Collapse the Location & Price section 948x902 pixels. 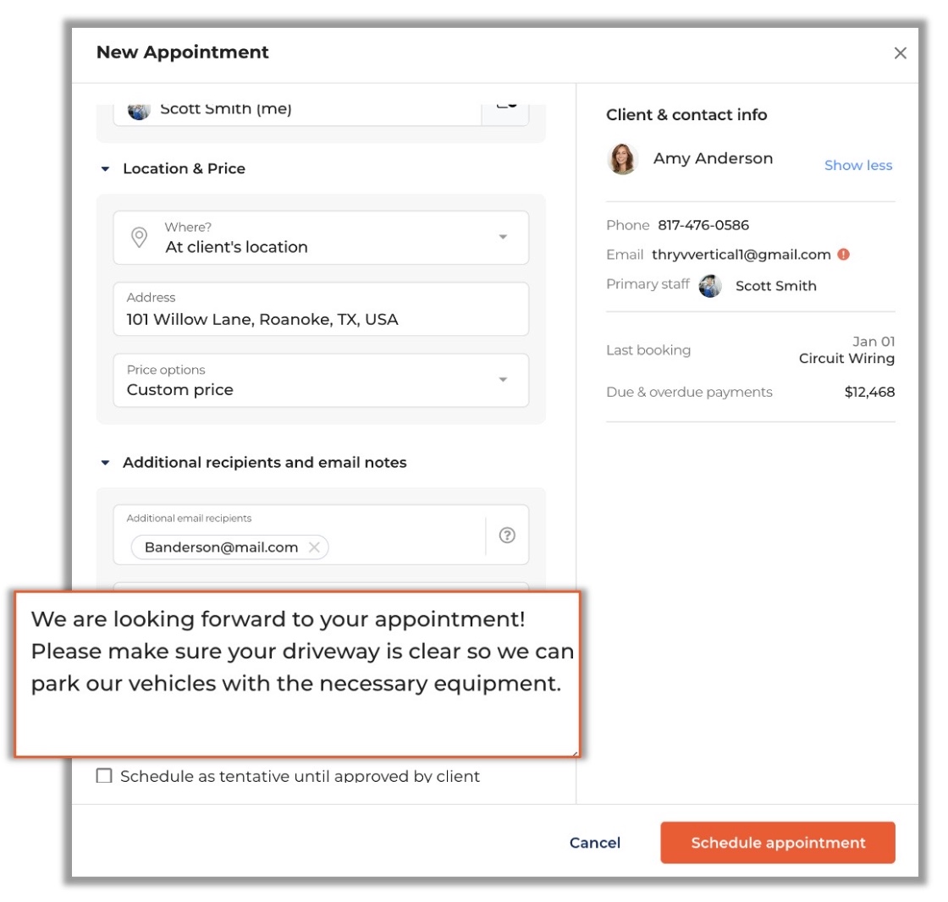pos(105,168)
